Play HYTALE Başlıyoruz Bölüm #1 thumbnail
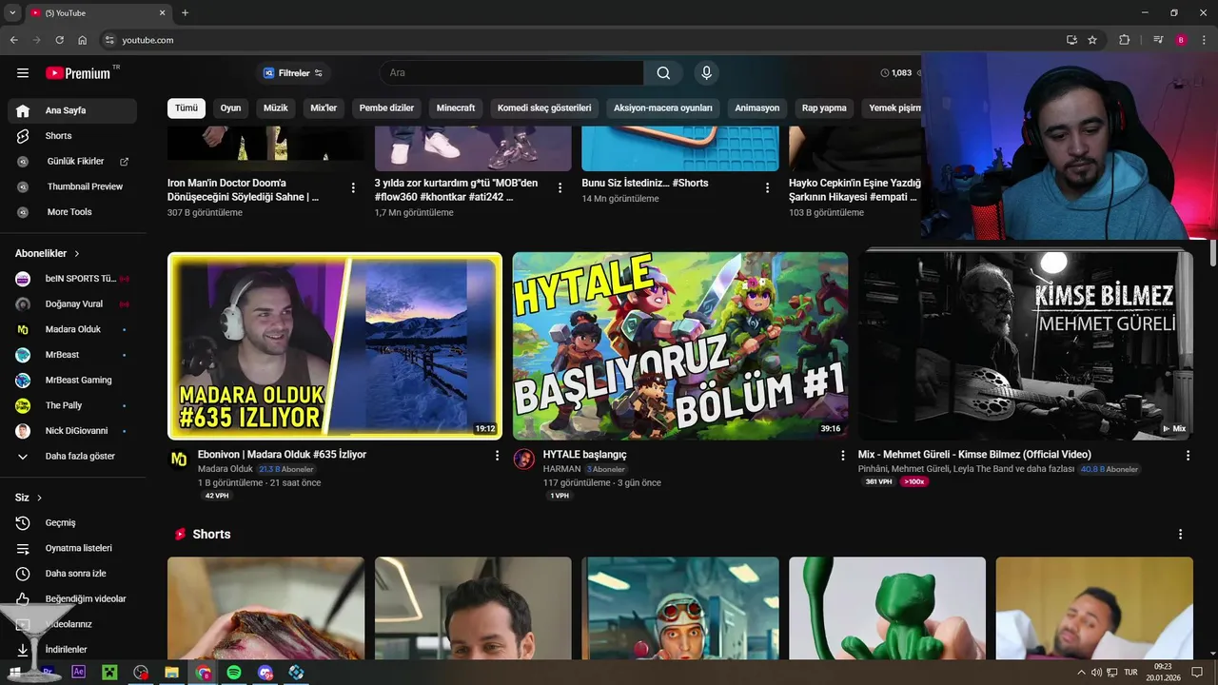Viewport: 1218px width, 685px height. point(680,345)
